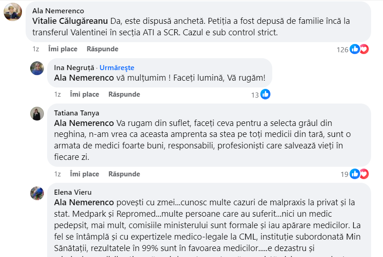
Task: Follow Ina Negruță with Urmărește link
Action: coord(117,68)
